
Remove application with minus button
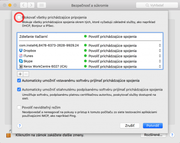26,74
